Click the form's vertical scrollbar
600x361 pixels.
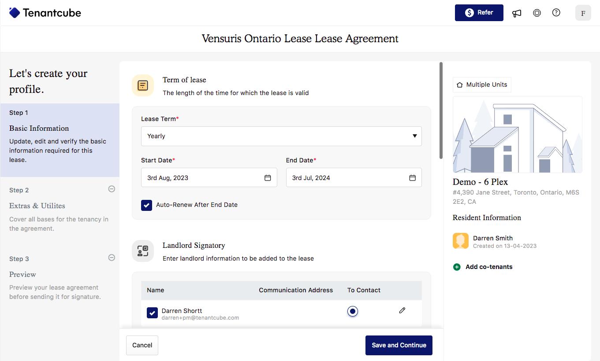pyautogui.click(x=441, y=111)
